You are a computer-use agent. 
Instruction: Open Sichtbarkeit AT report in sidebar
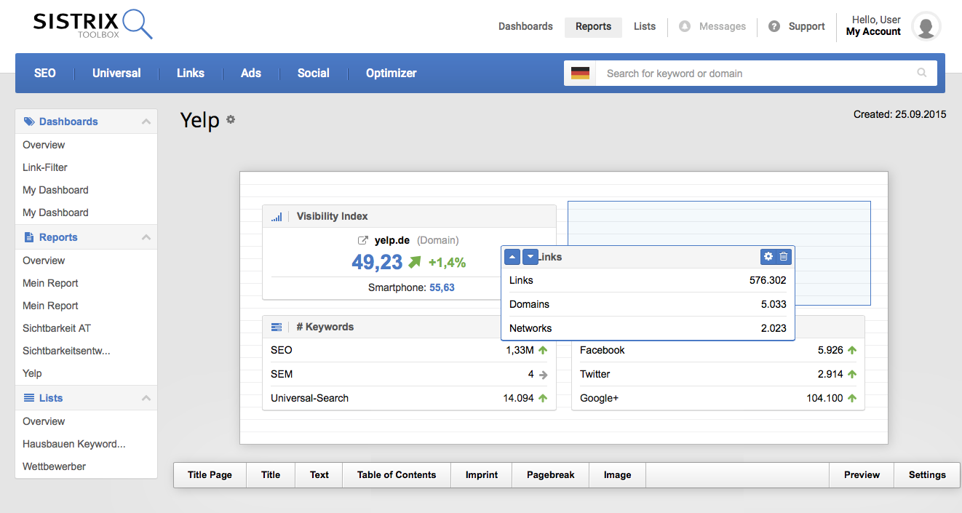point(57,328)
